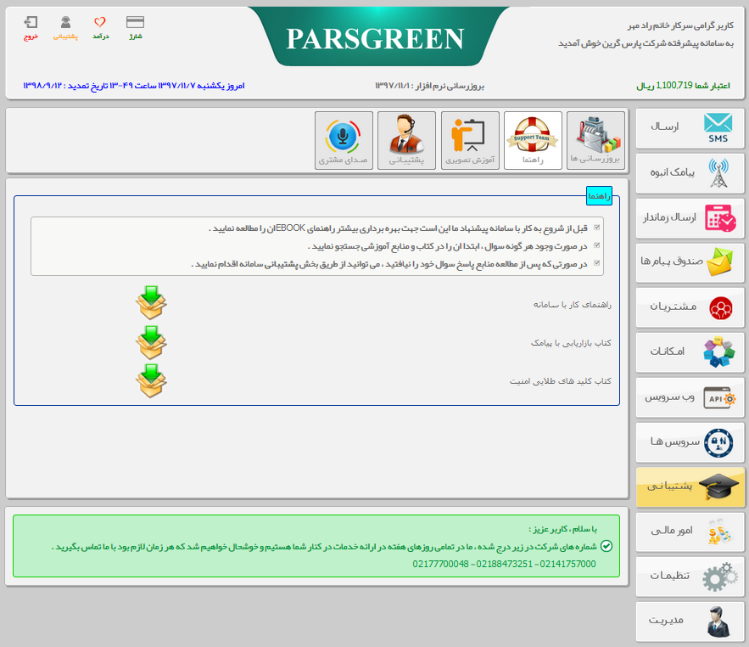
Task: Open the راهنما Support Team icon
Action: click(533, 139)
